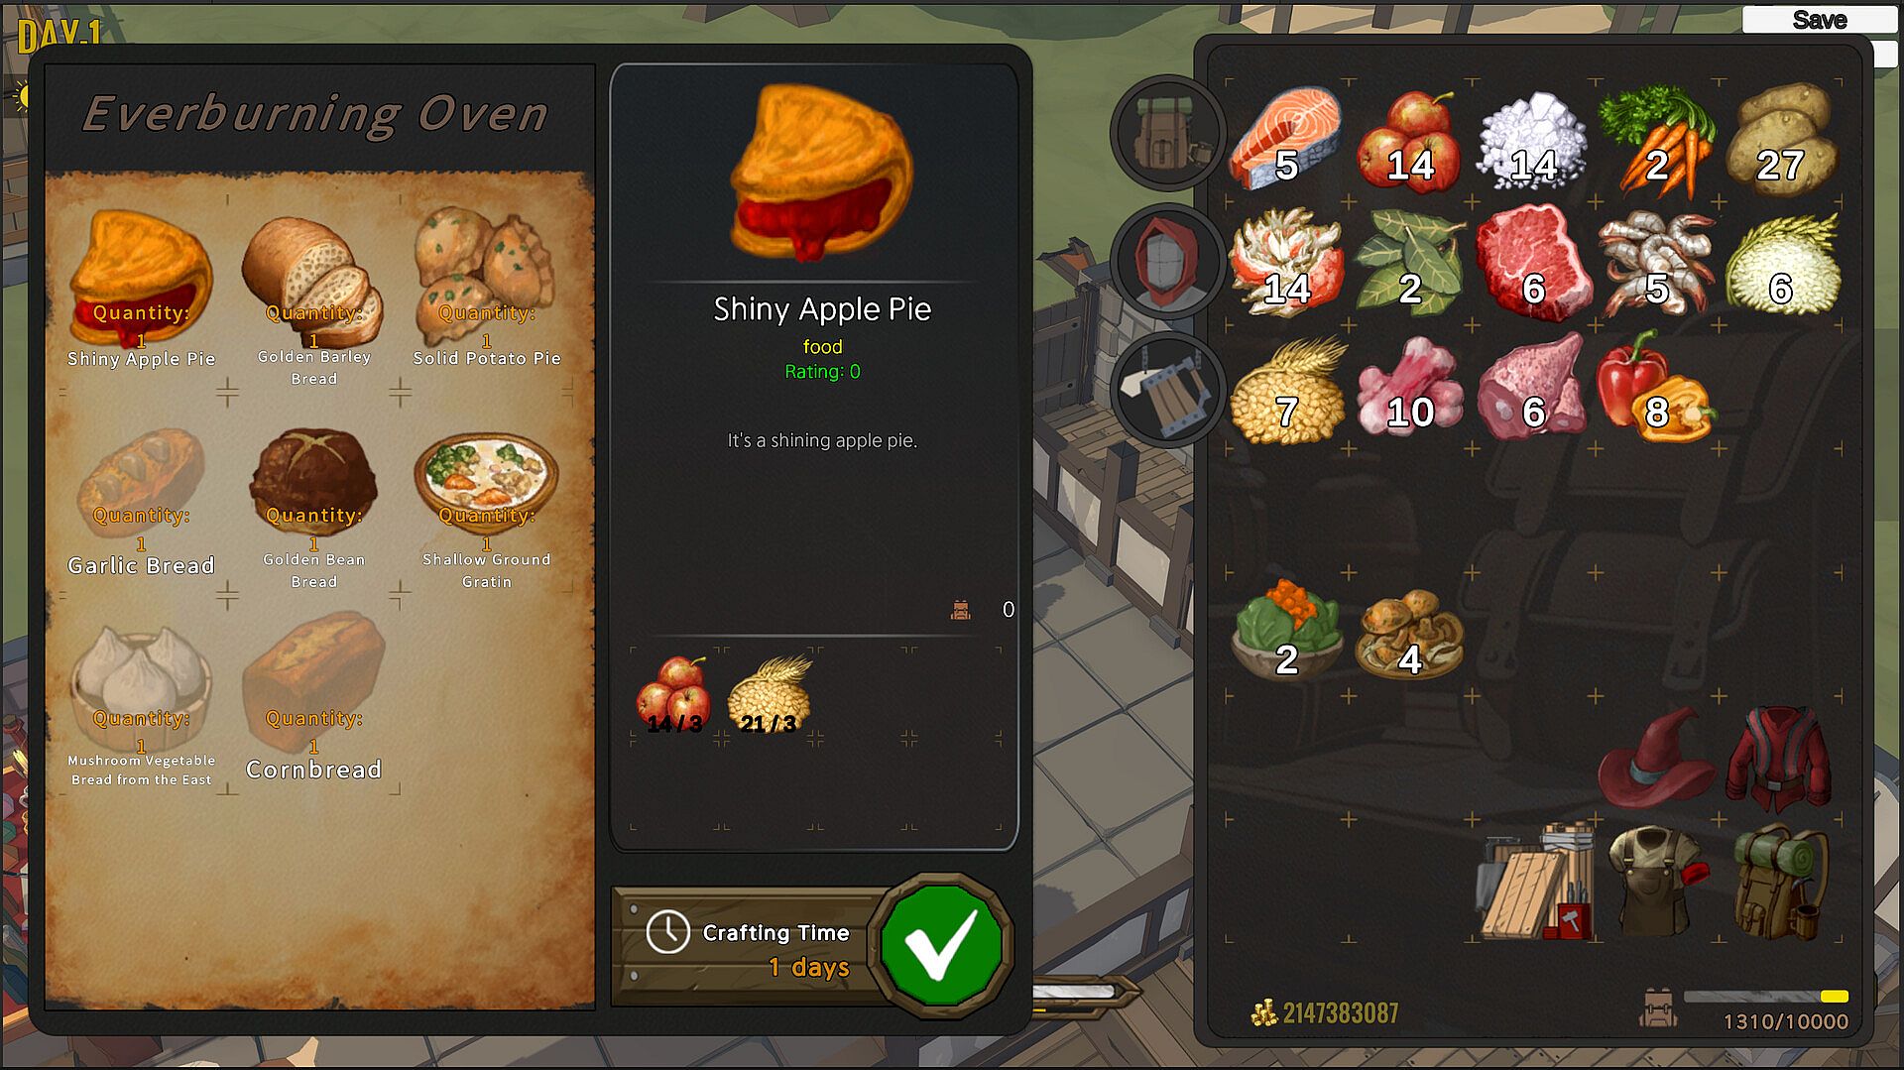Viewport: 1904px width, 1070px height.
Task: Select the Garlic Bread recipe
Action: click(141, 501)
